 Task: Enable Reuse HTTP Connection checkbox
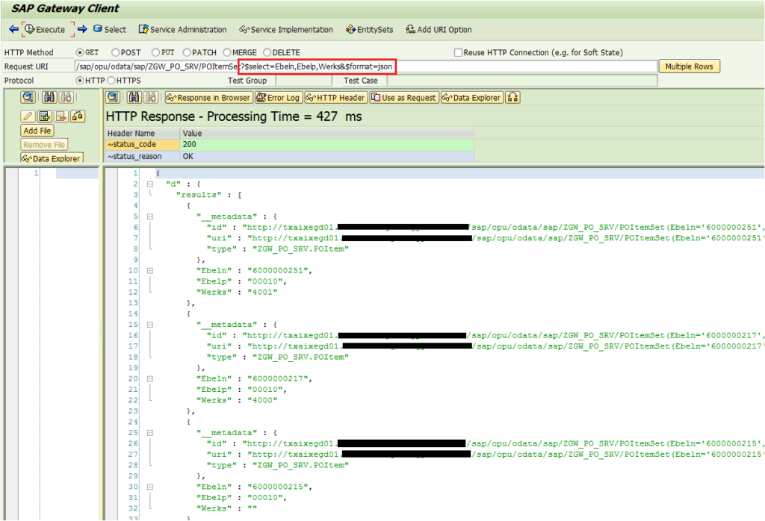coord(457,52)
